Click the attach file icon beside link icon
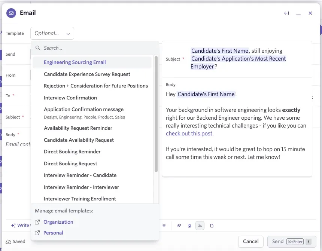The height and width of the screenshot is (251, 322). [189, 226]
